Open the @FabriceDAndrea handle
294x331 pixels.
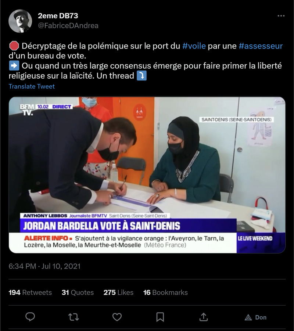68,26
